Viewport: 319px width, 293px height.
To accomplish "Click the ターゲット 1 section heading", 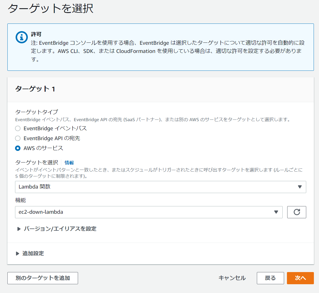I will (35, 89).
